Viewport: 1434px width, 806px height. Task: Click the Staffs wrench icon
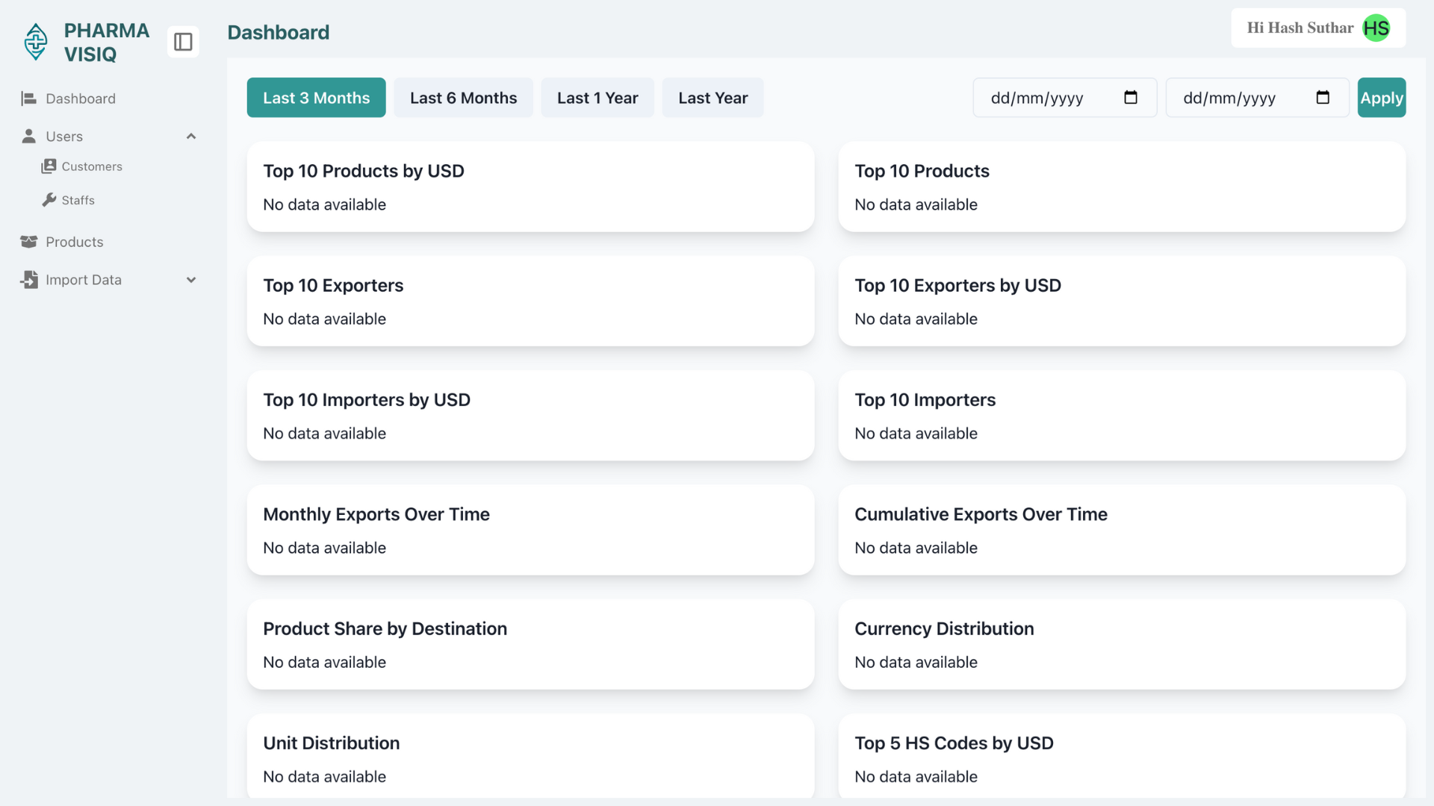click(49, 200)
